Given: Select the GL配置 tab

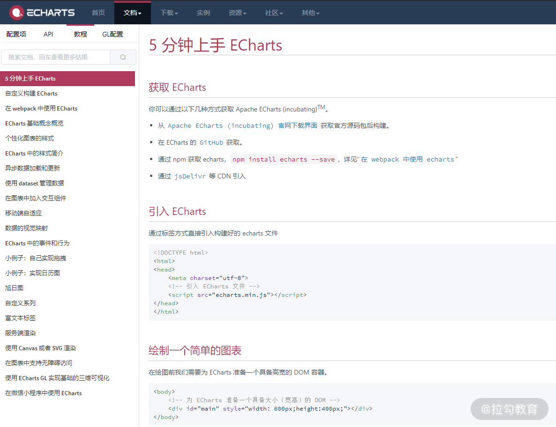Looking at the screenshot, I should click(x=112, y=34).
